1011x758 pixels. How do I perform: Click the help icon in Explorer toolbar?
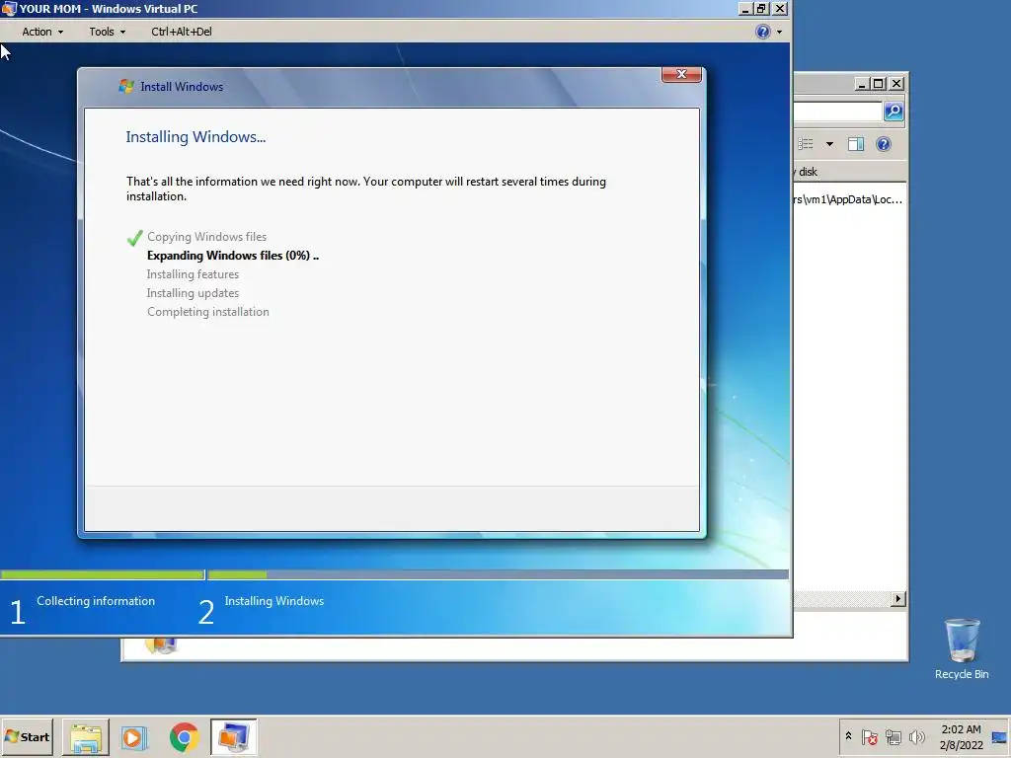point(884,144)
